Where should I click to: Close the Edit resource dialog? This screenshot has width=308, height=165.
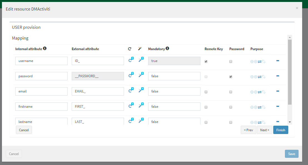(297, 8)
